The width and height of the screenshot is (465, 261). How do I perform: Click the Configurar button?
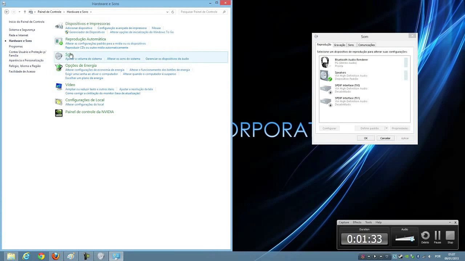[x=329, y=128]
